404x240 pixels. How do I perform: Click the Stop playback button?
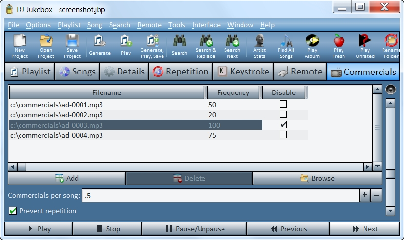107,229
